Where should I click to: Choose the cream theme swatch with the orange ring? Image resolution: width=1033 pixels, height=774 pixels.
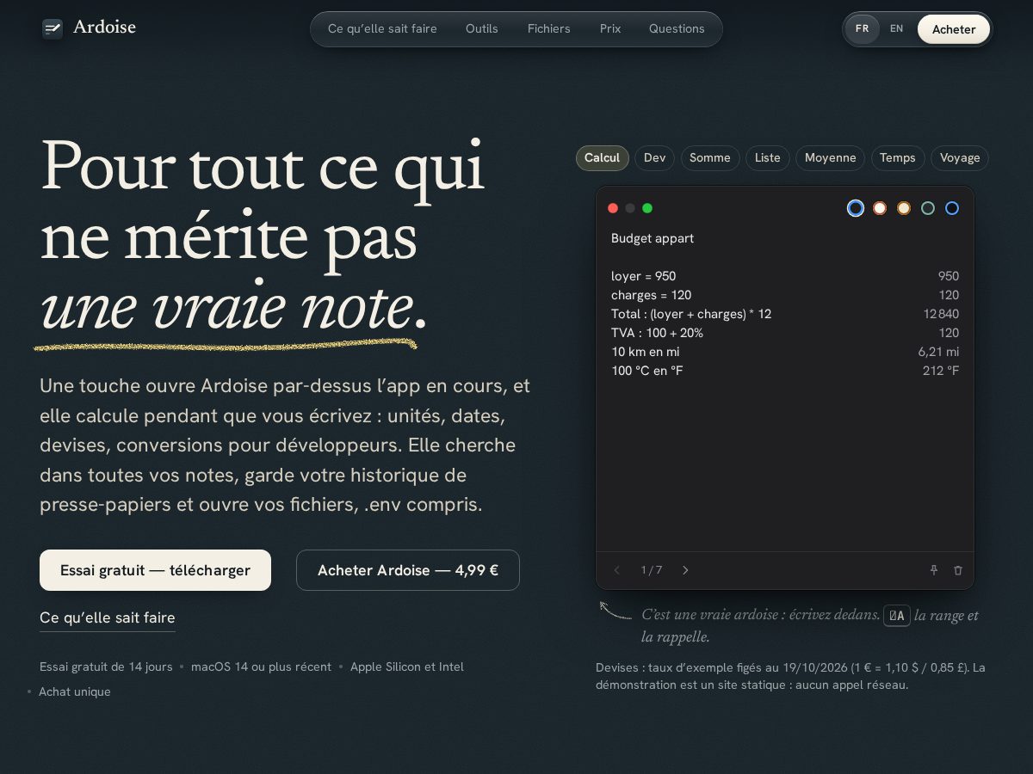[x=904, y=208]
